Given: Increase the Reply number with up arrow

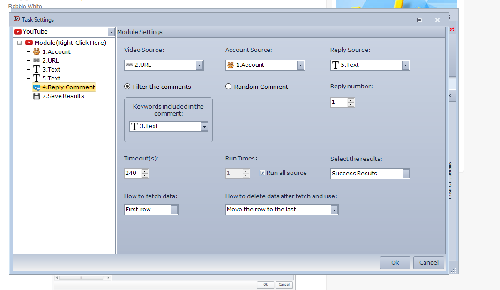Looking at the screenshot, I should click(351, 100).
